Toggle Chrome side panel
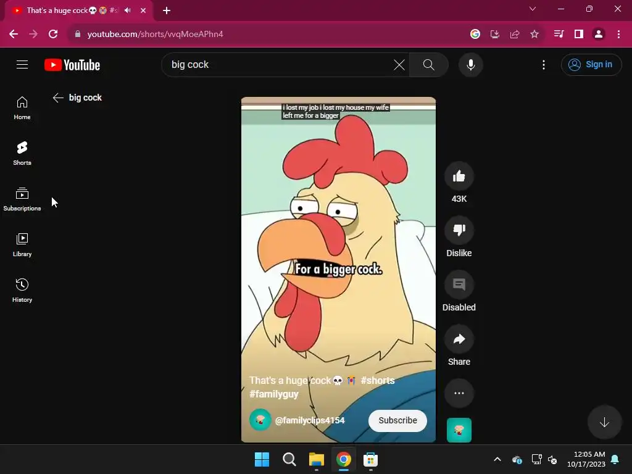 579,34
